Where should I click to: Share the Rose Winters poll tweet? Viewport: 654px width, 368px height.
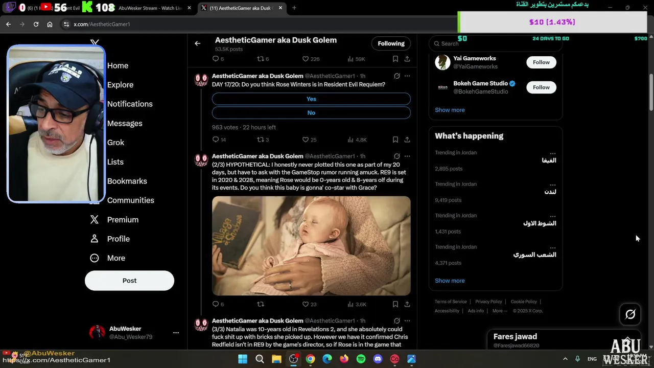pyautogui.click(x=407, y=140)
